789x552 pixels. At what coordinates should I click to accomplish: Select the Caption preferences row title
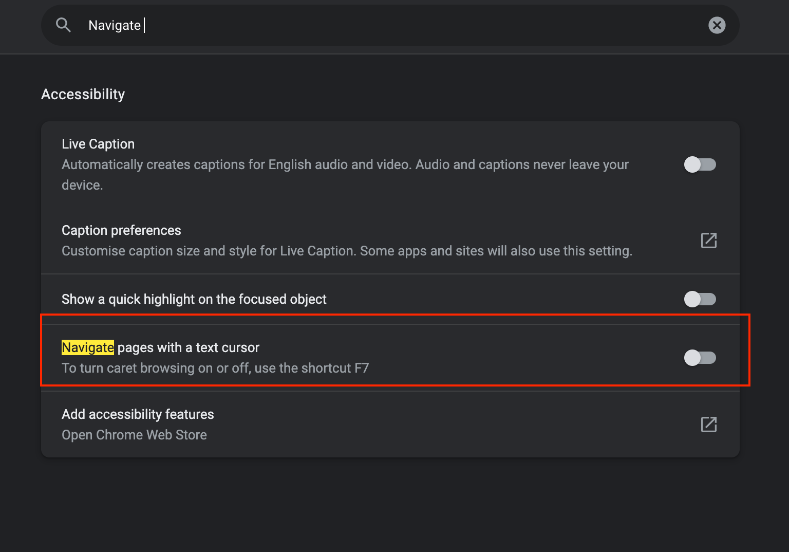click(x=121, y=230)
